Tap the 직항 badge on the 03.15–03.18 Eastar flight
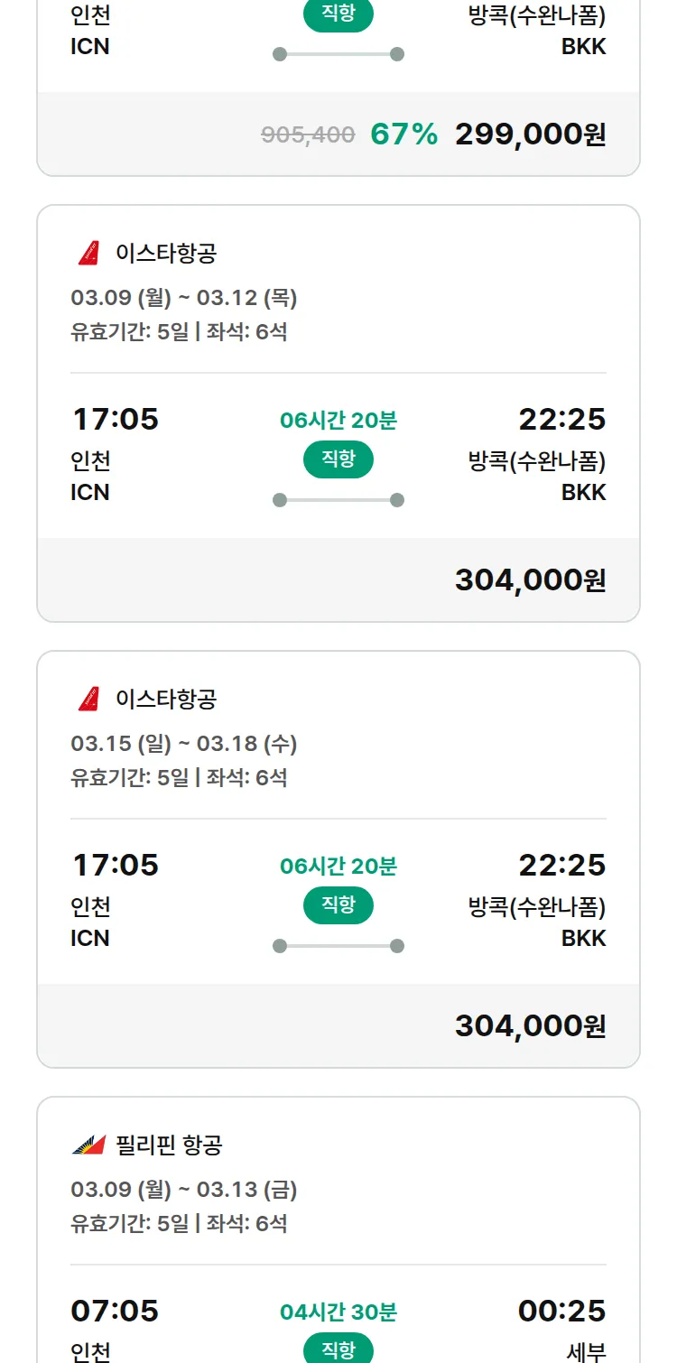This screenshot has height=1363, width=677. point(338,905)
